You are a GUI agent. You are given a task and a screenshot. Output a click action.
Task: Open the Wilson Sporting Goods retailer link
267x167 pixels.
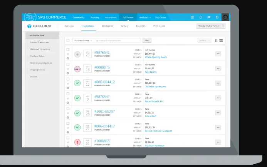156,57
